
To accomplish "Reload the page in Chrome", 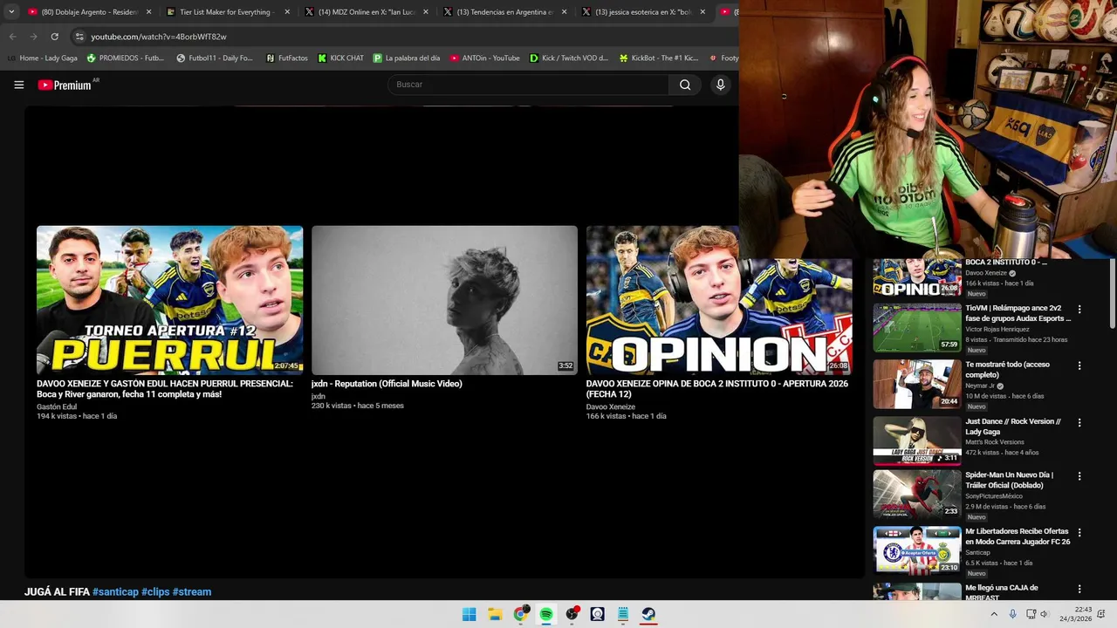I will click(54, 37).
